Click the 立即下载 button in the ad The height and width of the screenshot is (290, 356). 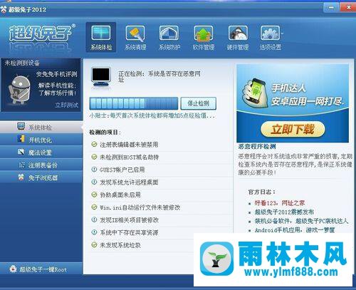point(293,130)
